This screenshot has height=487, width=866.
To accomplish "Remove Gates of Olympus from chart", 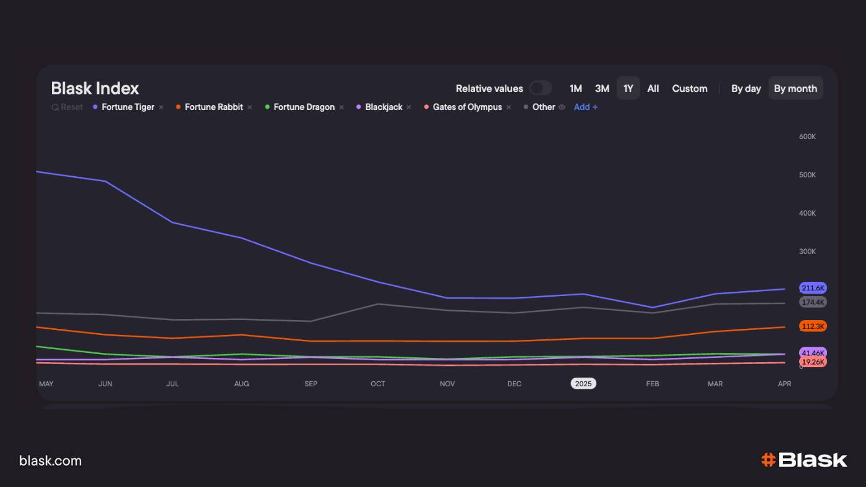I will pyautogui.click(x=508, y=107).
